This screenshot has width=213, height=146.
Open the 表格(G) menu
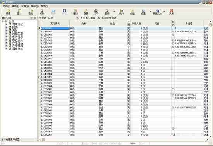[x=44, y=6]
